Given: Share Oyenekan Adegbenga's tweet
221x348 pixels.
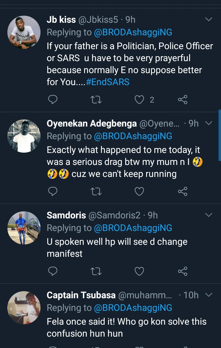Looking at the screenshot, I should pyautogui.click(x=183, y=192).
